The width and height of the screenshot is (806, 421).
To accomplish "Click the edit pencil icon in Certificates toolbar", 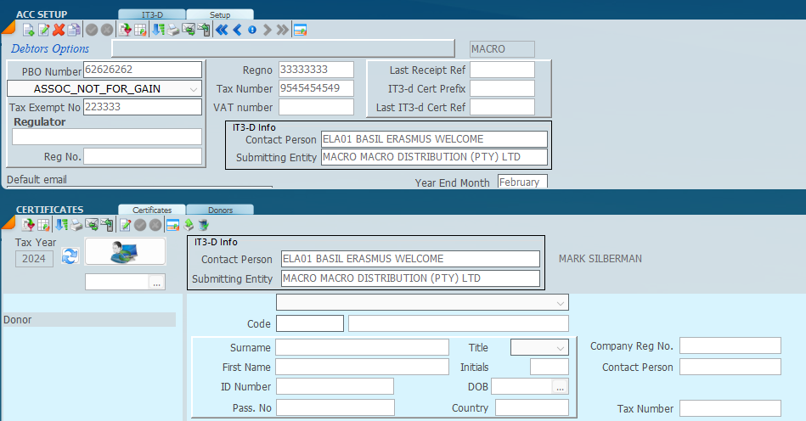I will [125, 225].
